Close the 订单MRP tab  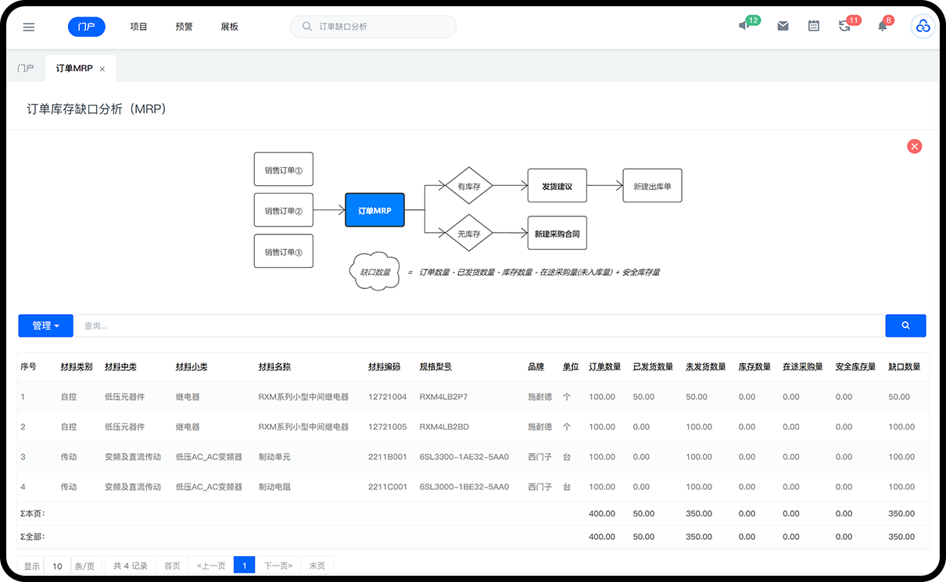102,70
